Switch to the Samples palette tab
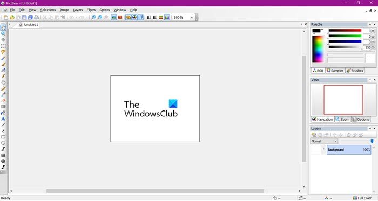Viewport: 378px width, 201px height. point(335,71)
